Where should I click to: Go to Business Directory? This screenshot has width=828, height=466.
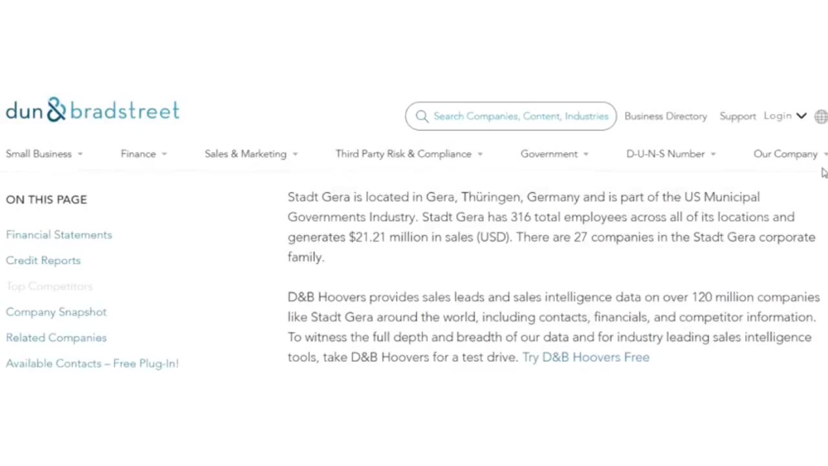666,116
